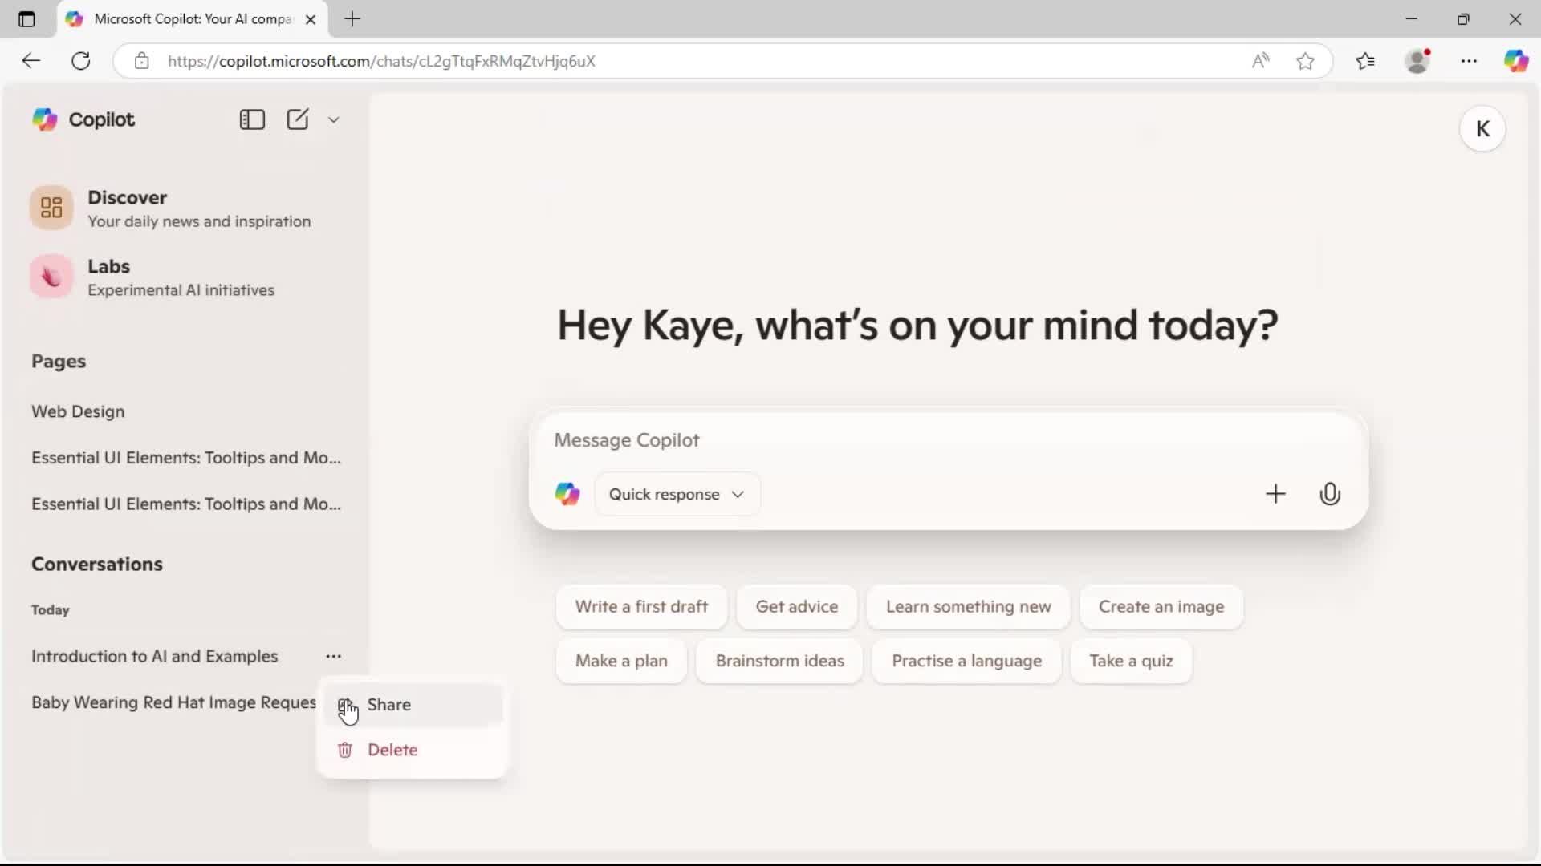Open options for Introduction to AI conversation
This screenshot has width=1541, height=866.
[334, 656]
